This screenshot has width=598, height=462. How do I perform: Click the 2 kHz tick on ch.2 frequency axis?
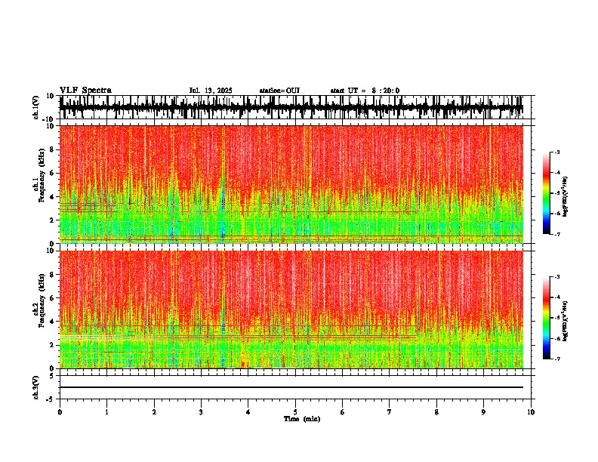click(x=53, y=345)
